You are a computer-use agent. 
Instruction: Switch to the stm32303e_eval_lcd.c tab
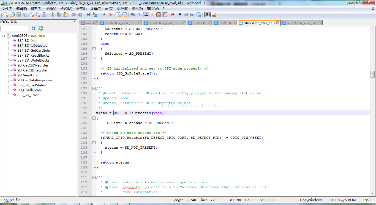(121, 23)
